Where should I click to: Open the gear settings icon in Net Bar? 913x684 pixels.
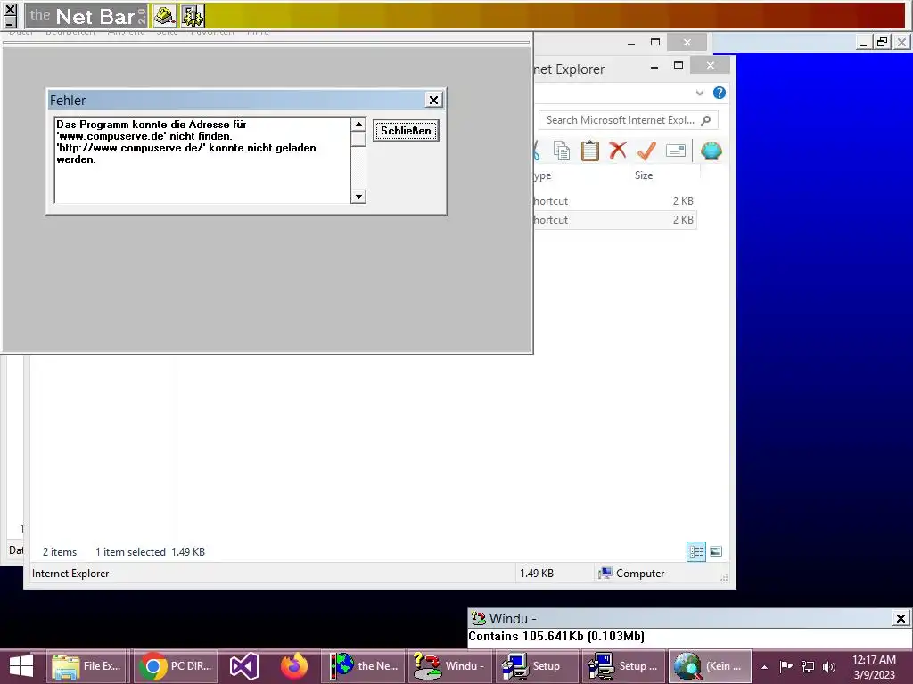click(x=193, y=16)
